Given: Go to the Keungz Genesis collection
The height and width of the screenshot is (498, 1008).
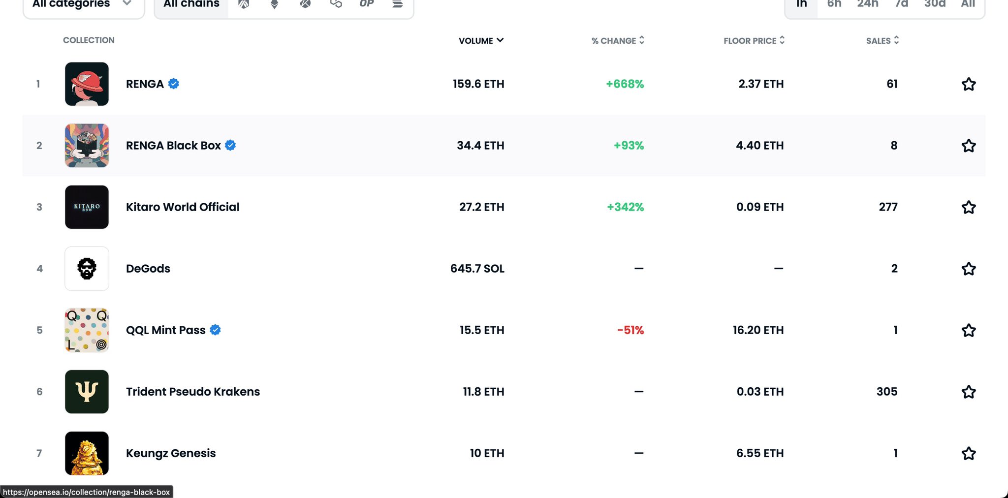Looking at the screenshot, I should [x=171, y=453].
